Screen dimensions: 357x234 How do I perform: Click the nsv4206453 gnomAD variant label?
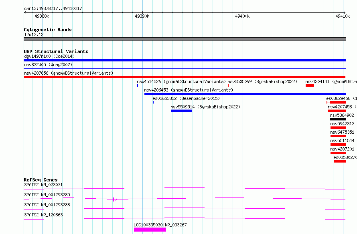(x=189, y=90)
